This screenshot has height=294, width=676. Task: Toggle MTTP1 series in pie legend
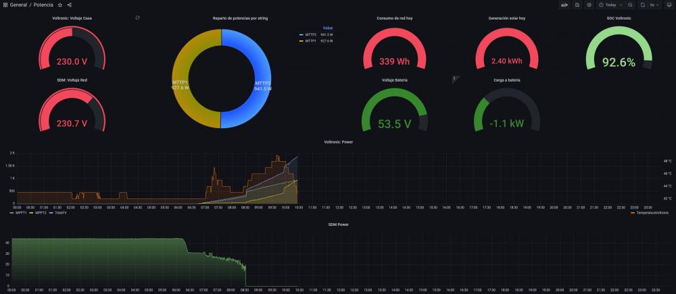click(311, 41)
